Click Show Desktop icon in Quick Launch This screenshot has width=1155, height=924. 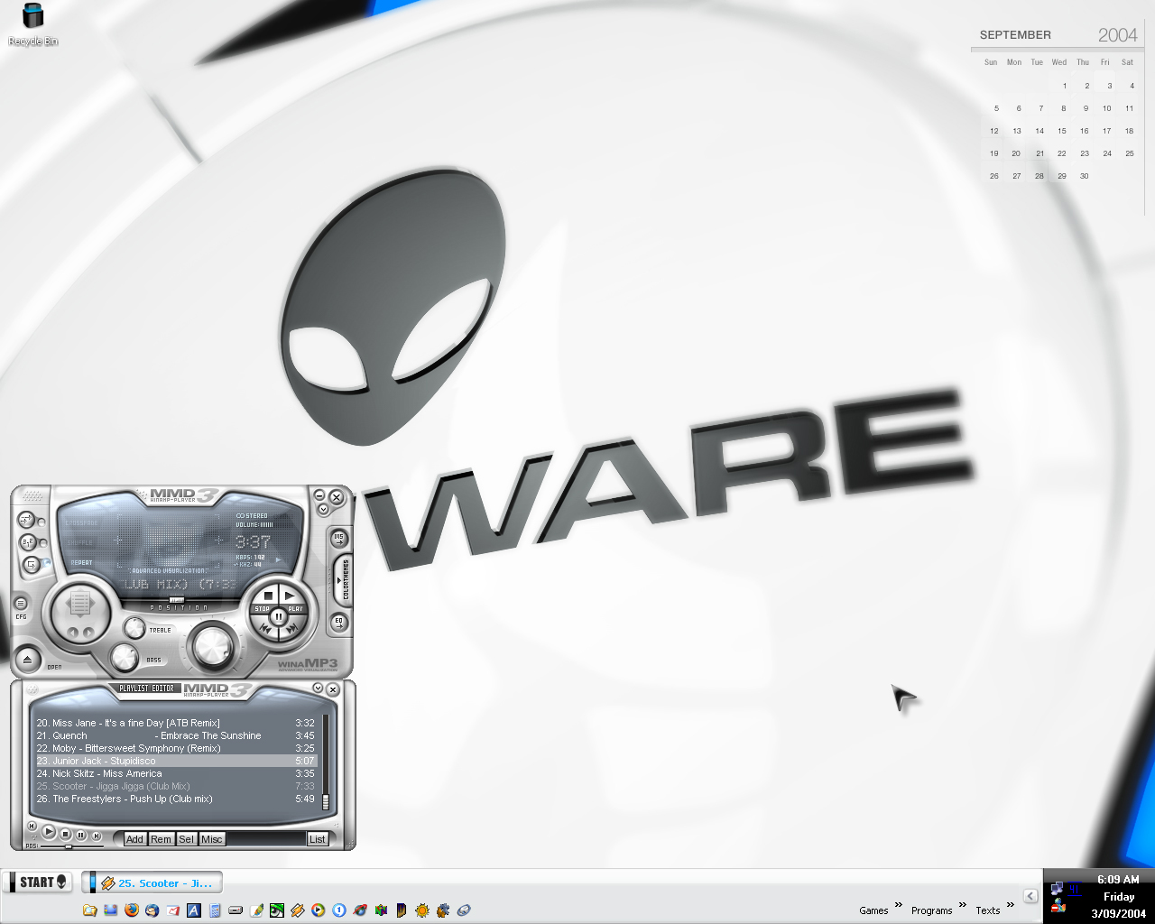coord(110,910)
